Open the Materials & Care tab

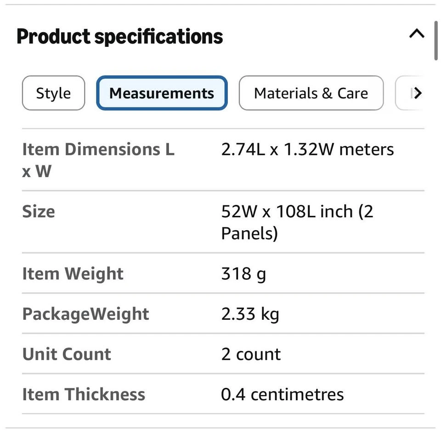311,93
